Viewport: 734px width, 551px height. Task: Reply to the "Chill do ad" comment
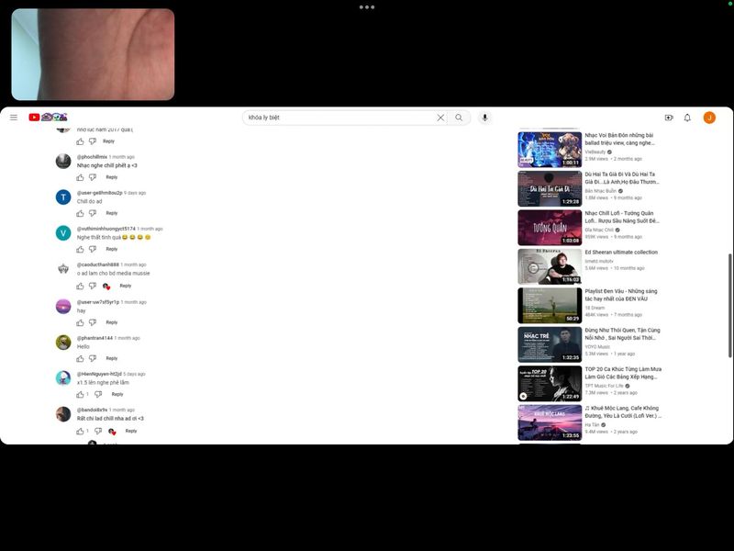point(111,213)
